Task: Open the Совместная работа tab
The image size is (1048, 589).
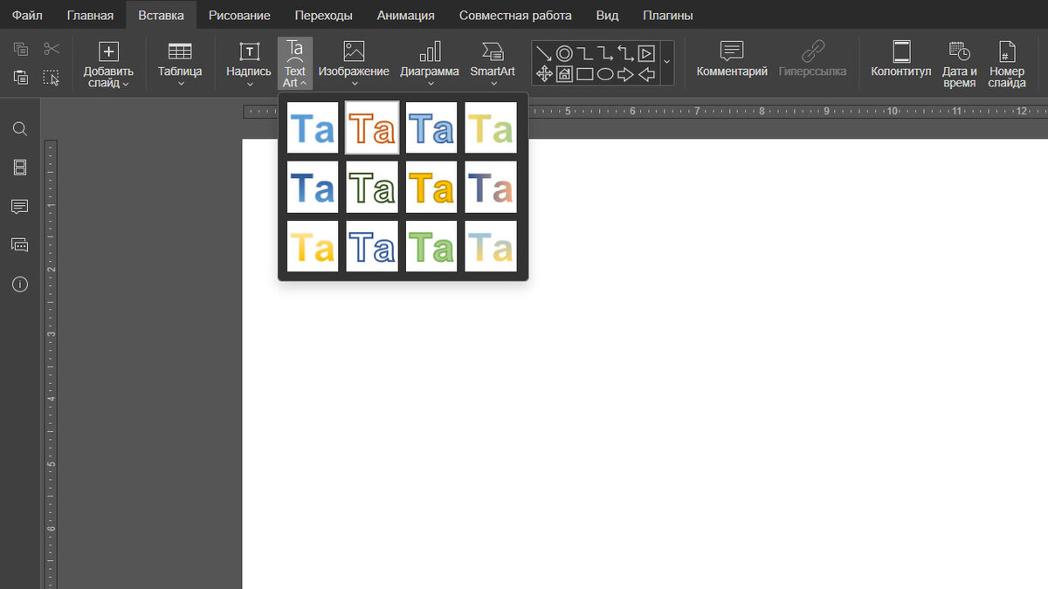Action: (x=515, y=15)
